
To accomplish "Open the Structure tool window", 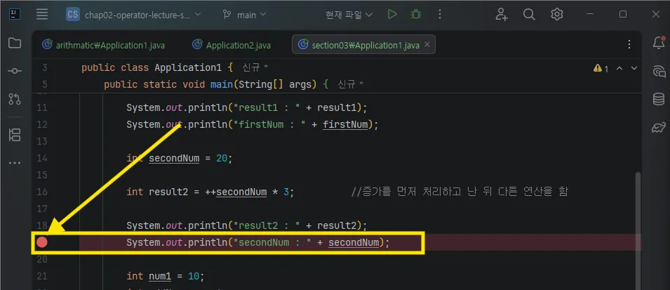I will (15, 135).
